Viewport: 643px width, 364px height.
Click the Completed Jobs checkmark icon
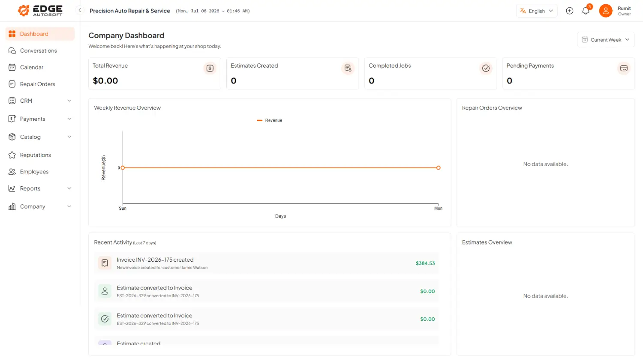coord(486,68)
